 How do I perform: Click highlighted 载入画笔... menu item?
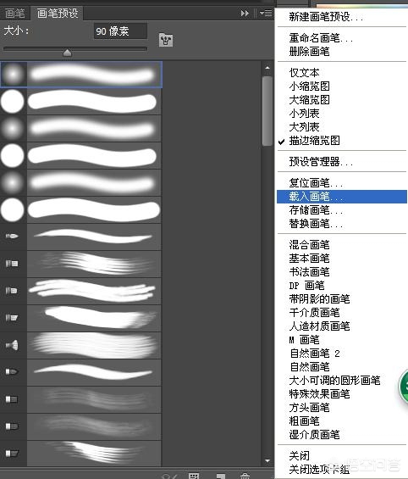(342, 197)
